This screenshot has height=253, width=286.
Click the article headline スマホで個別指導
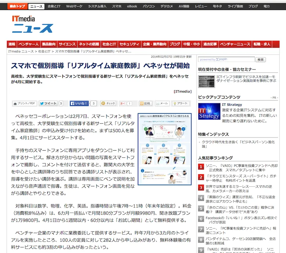click(100, 66)
